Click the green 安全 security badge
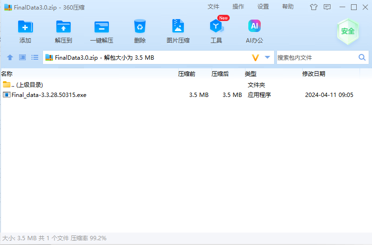 [x=348, y=32]
